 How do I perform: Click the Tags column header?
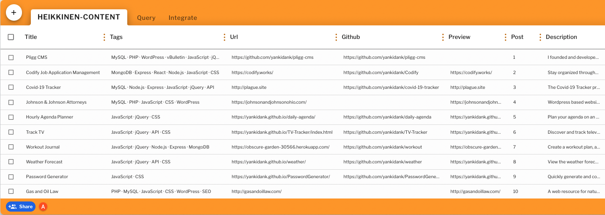tap(116, 37)
